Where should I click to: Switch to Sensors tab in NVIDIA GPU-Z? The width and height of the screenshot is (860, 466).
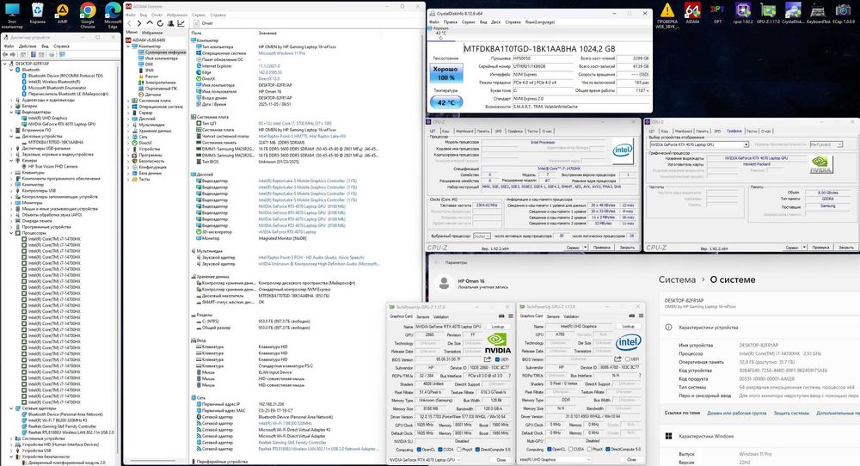tap(423, 316)
